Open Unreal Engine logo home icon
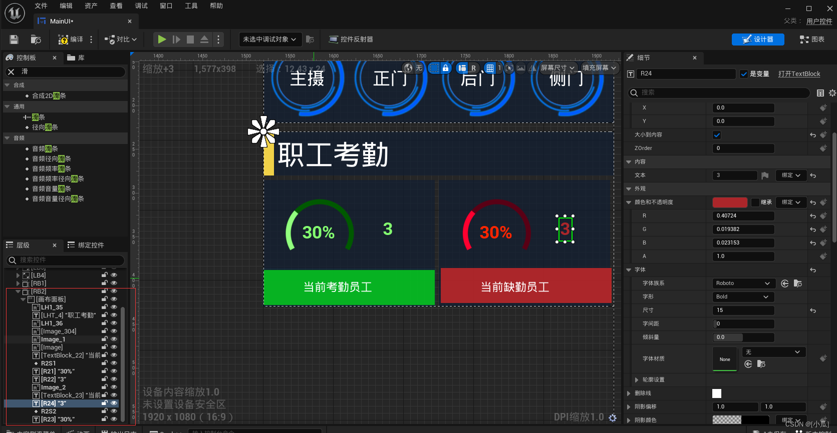 click(x=15, y=13)
